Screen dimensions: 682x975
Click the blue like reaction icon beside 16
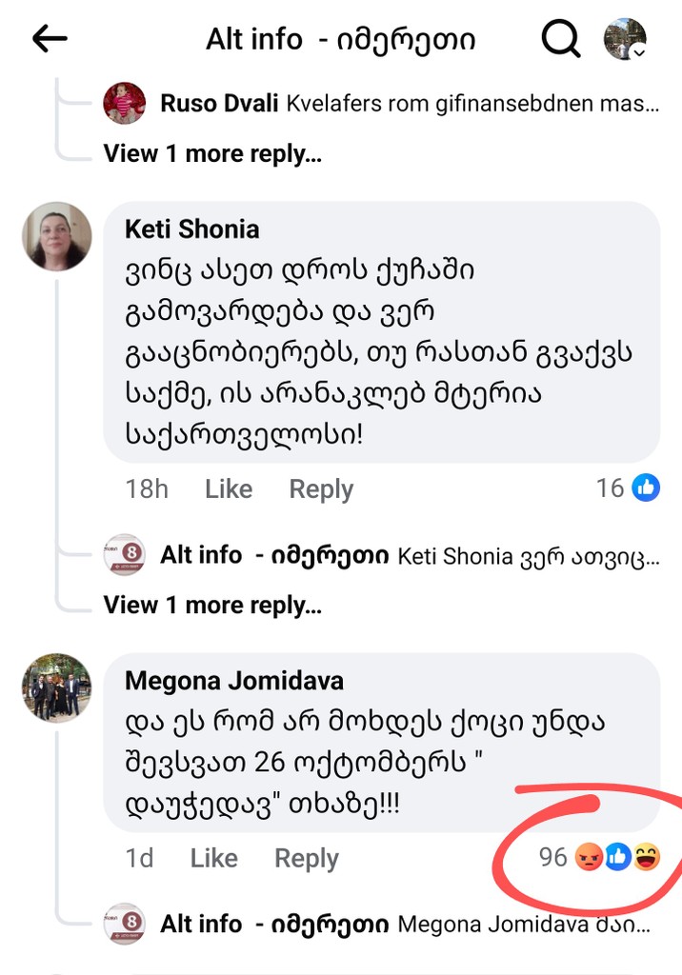(646, 488)
